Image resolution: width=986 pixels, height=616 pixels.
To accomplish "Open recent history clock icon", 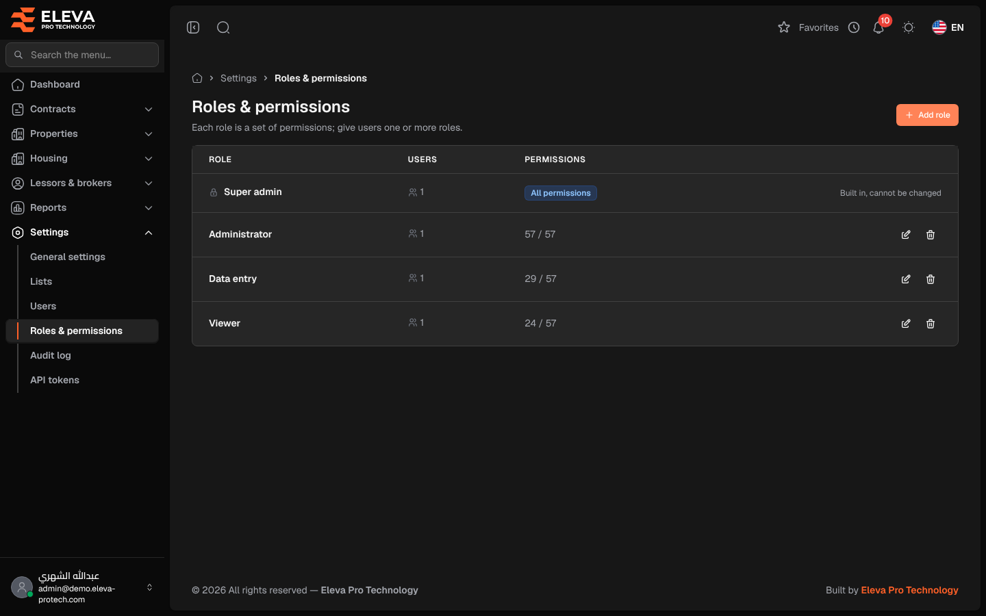I will pyautogui.click(x=854, y=27).
